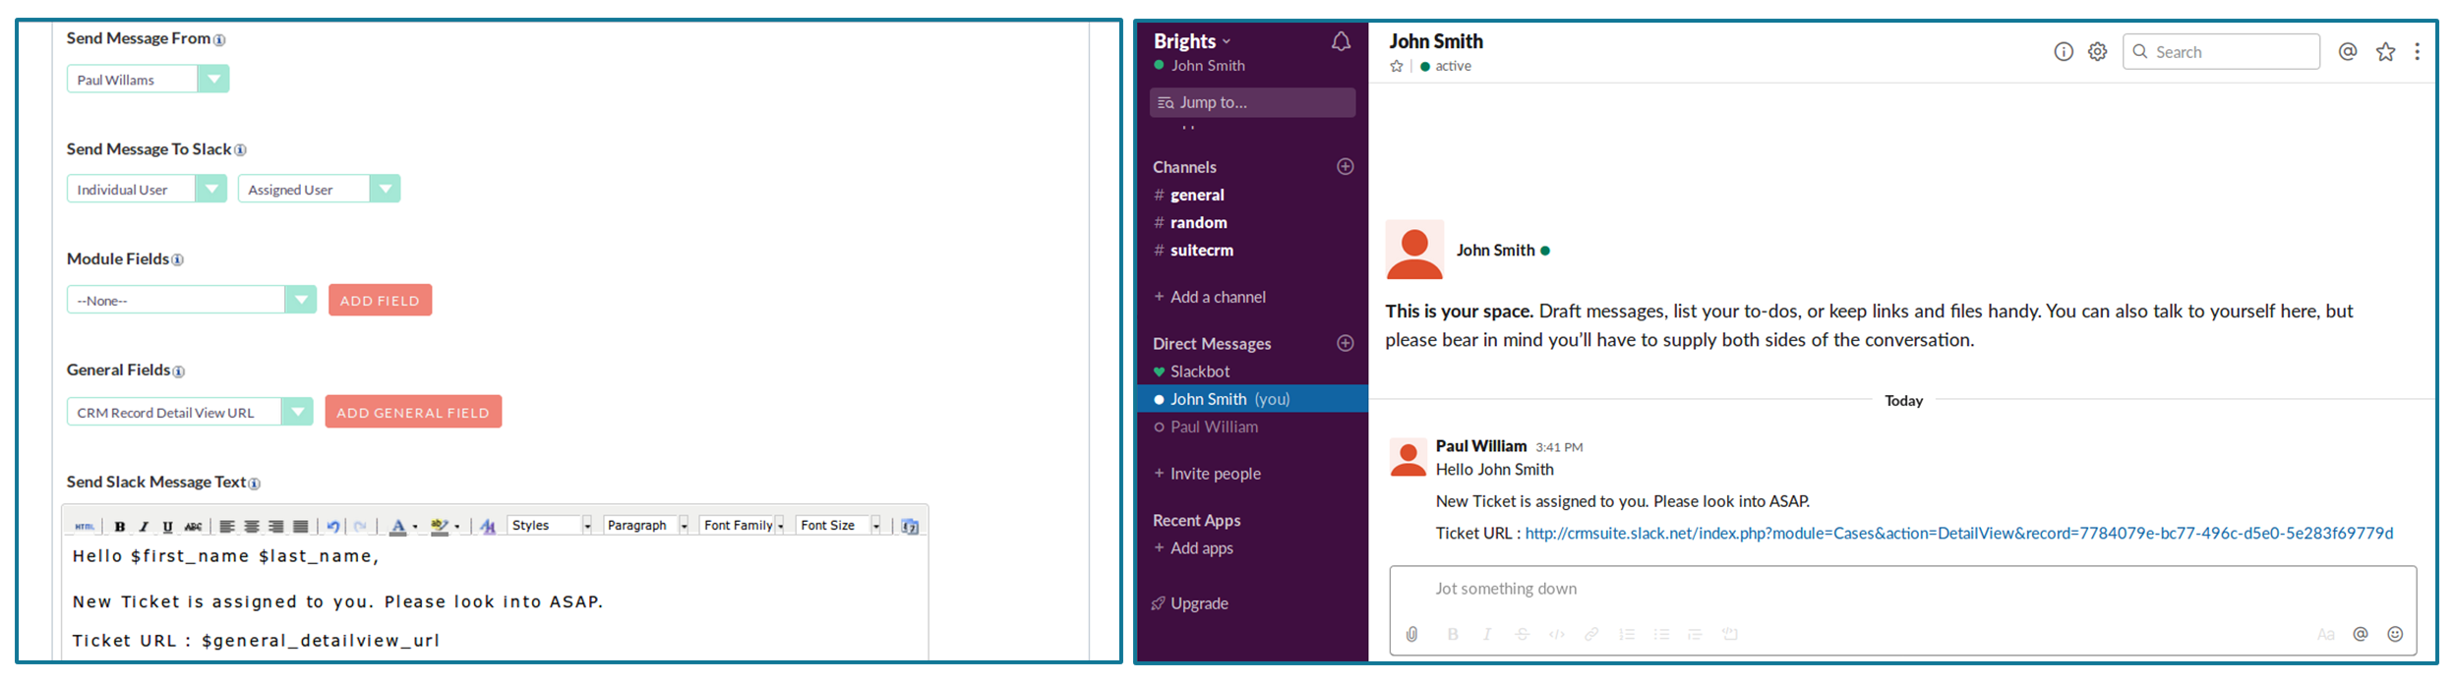Pick text color with the A icon
The width and height of the screenshot is (2457, 683).
pyautogui.click(x=397, y=527)
